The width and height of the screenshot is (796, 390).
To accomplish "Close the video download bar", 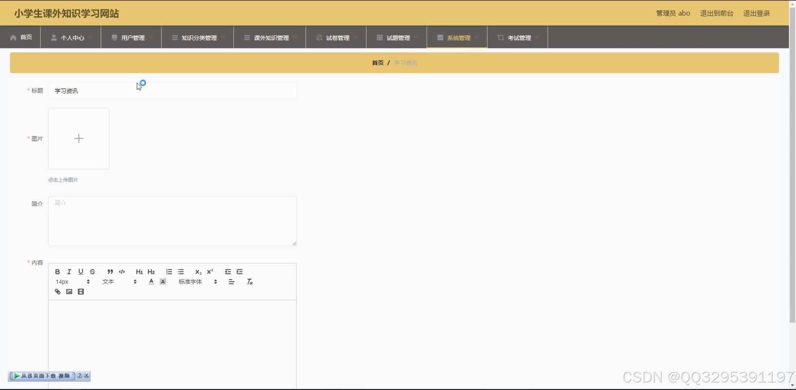I will (x=87, y=376).
